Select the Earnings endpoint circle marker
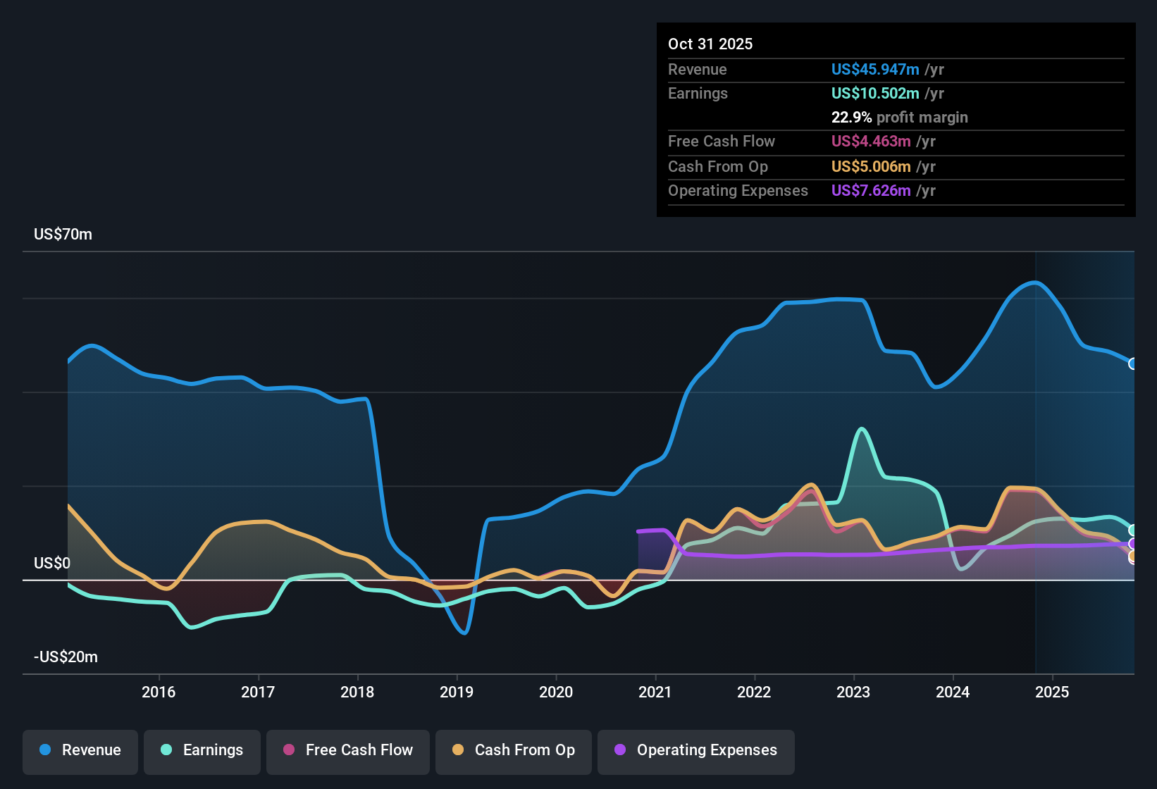Image resolution: width=1157 pixels, height=789 pixels. [1133, 529]
